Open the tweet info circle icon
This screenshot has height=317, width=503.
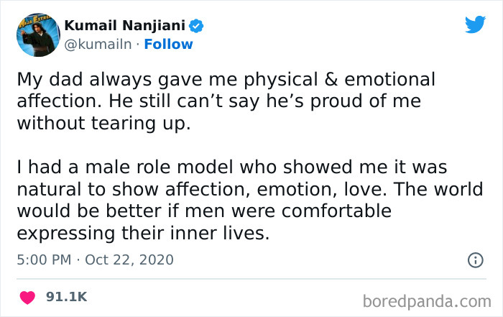pos(475,261)
